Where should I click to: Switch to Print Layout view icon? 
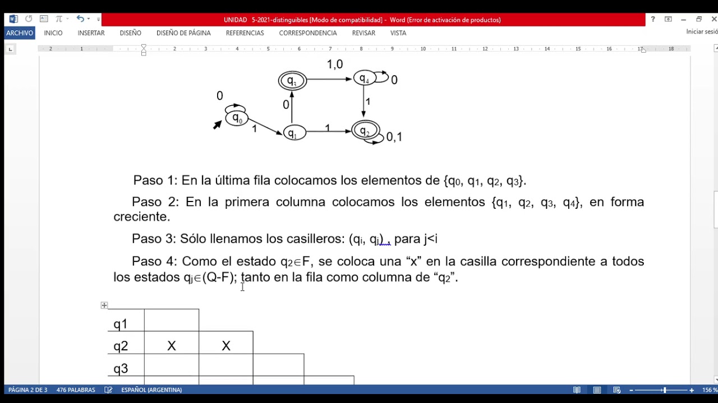point(597,390)
